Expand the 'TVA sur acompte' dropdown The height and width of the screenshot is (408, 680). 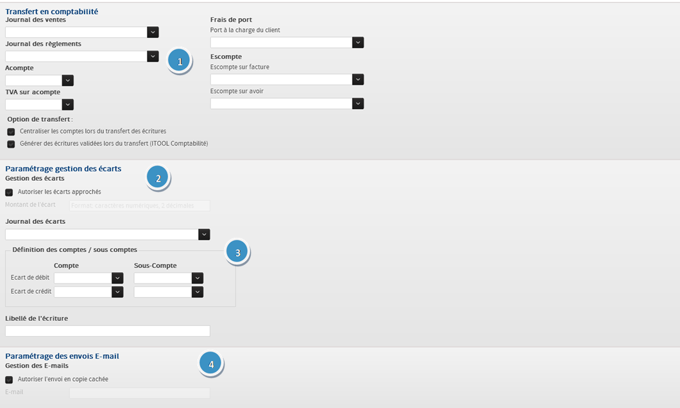pyautogui.click(x=67, y=105)
